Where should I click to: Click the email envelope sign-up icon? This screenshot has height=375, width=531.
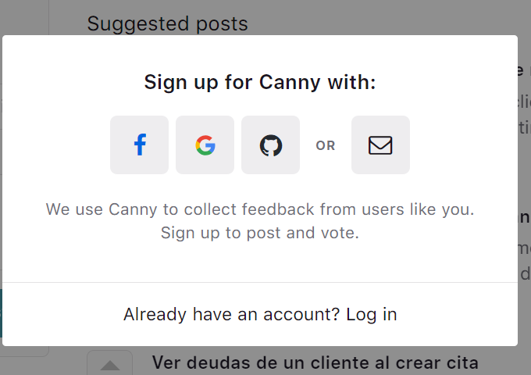pos(380,145)
